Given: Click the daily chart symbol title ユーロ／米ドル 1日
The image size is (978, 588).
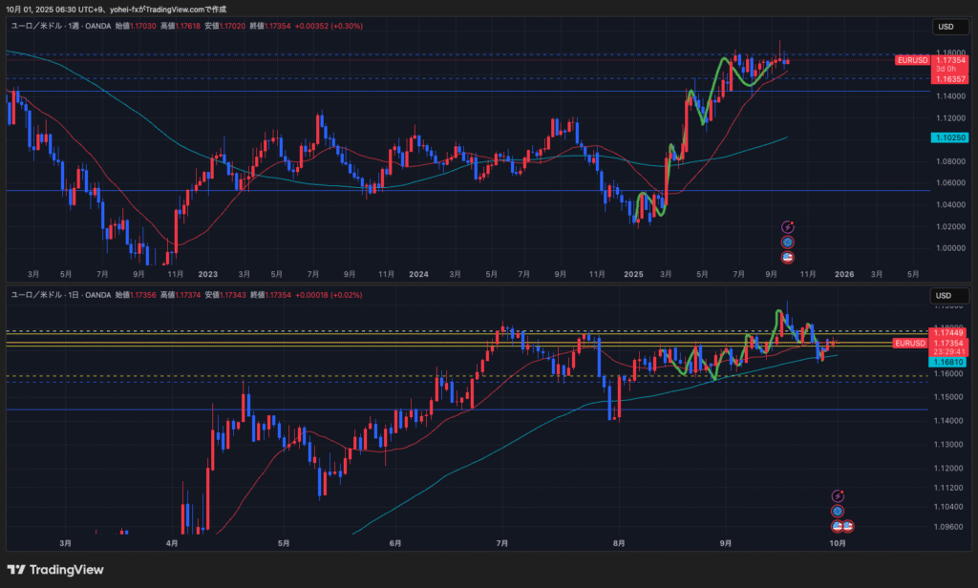Looking at the screenshot, I should point(48,296).
